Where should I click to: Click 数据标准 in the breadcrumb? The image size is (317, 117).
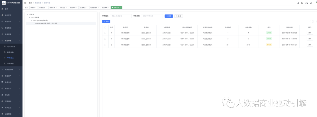pos(38,3)
